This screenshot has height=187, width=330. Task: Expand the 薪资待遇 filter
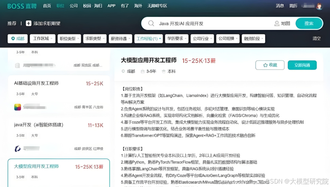click(120, 38)
